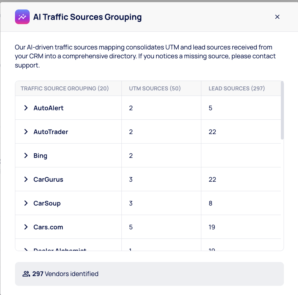Expand the Bing traffic source
The image size is (298, 295).
26,155
